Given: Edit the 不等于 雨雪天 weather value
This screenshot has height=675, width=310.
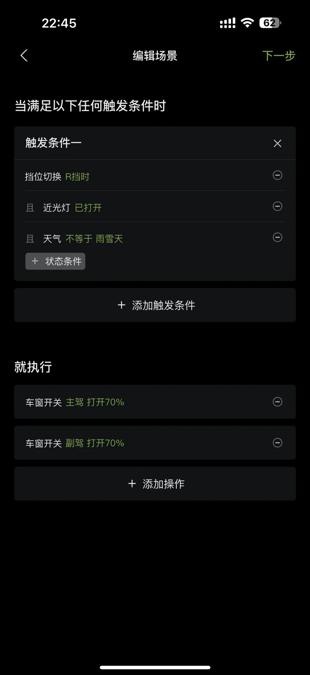Looking at the screenshot, I should click(94, 239).
